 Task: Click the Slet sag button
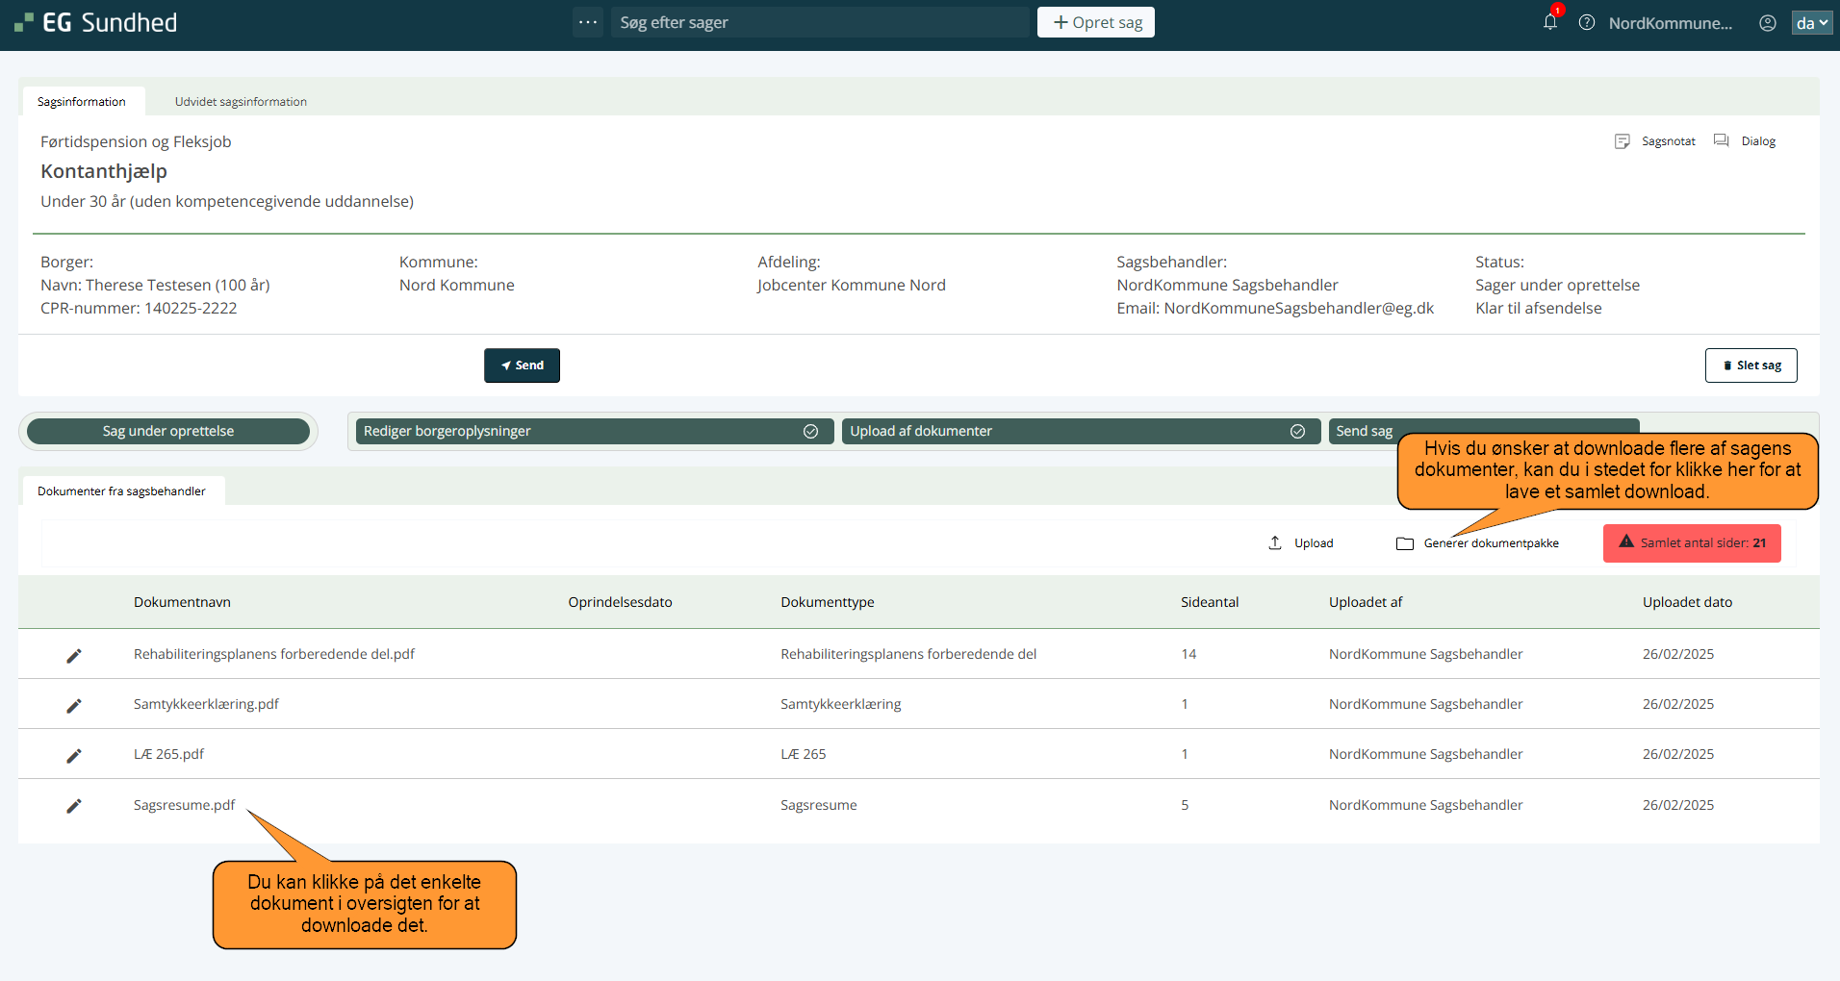point(1751,365)
